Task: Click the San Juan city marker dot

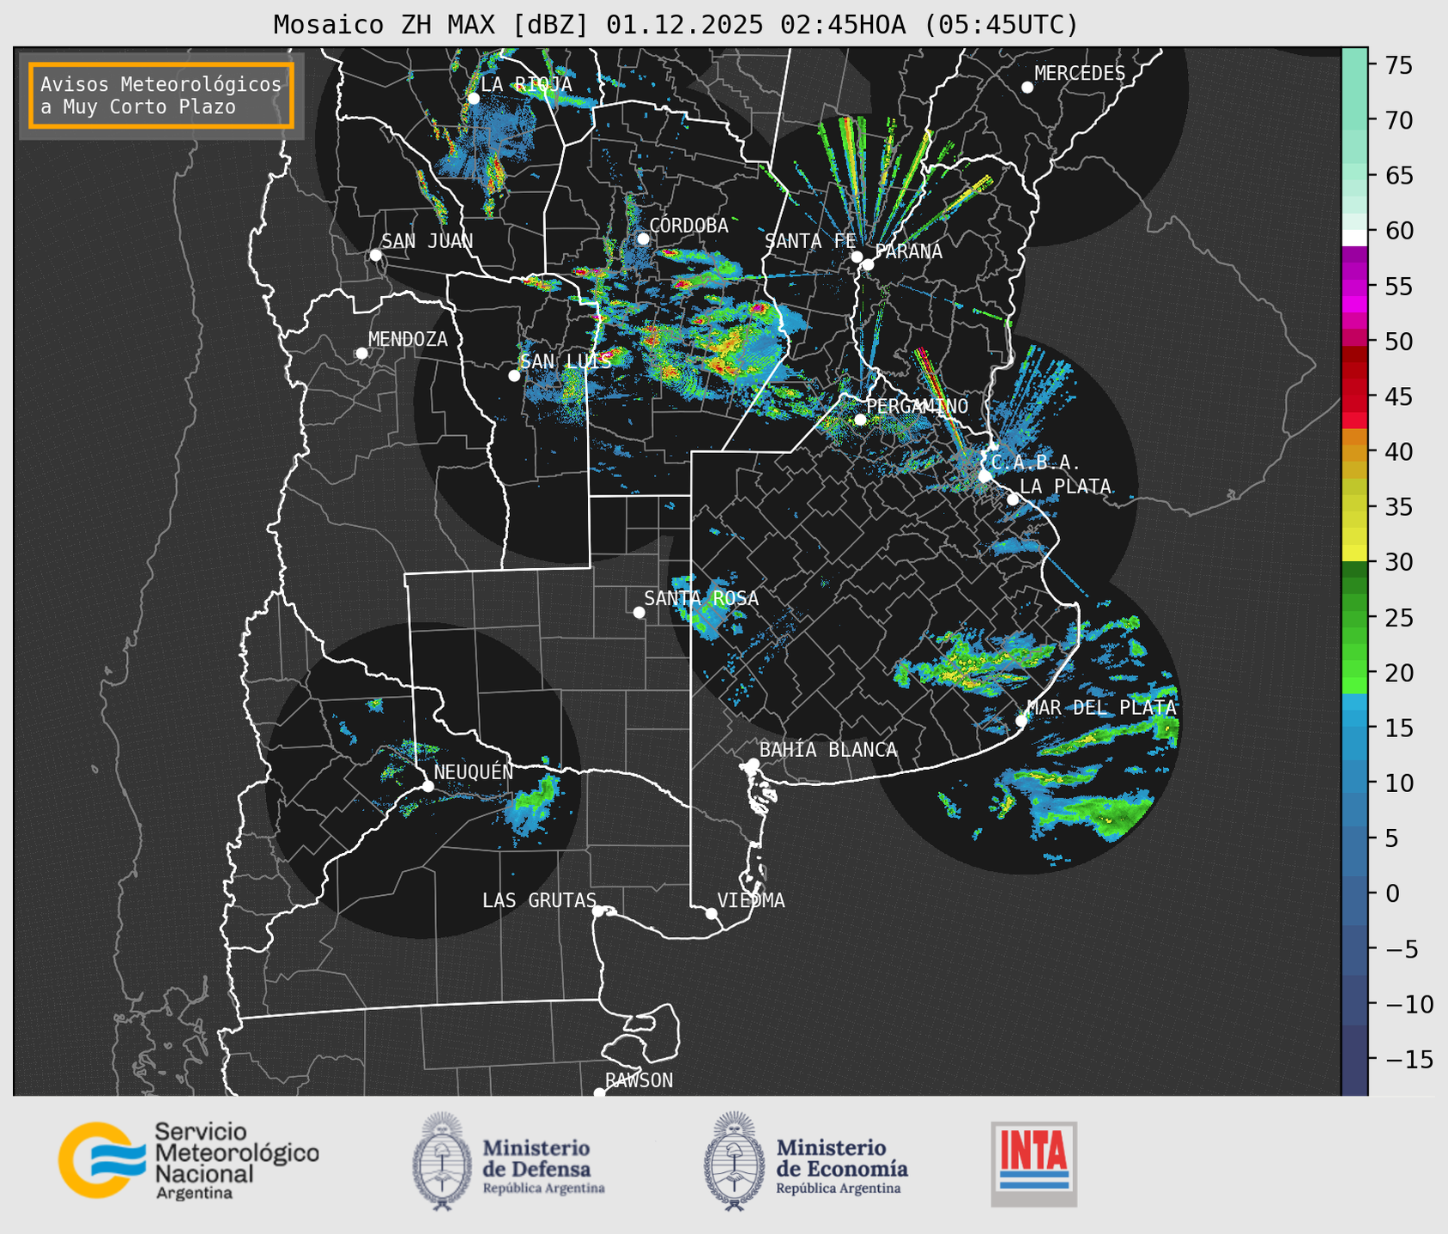Action: [375, 255]
